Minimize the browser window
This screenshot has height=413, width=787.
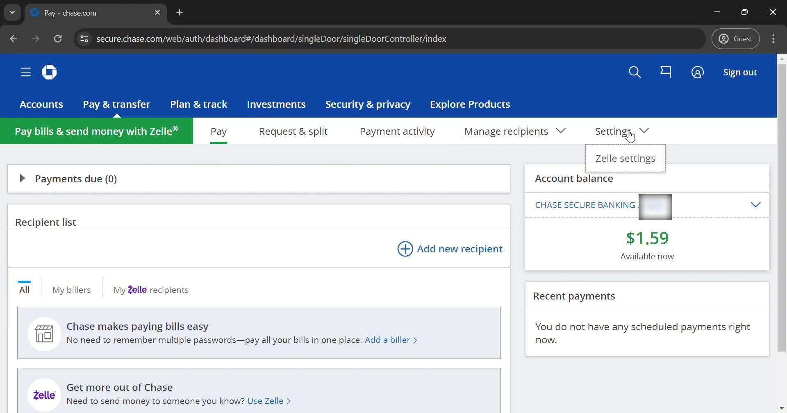tap(716, 12)
